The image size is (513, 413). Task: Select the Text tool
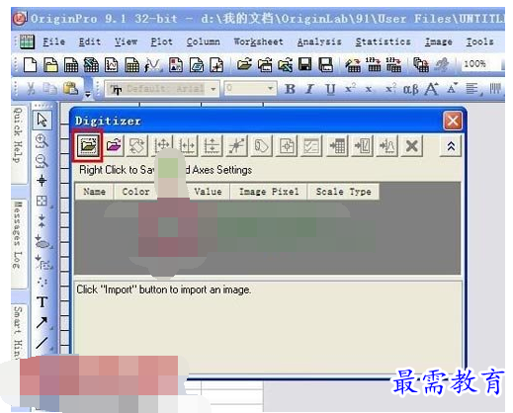click(43, 301)
